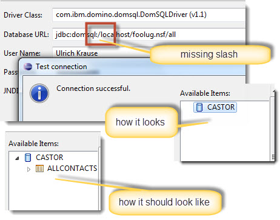280x220 pixels.
Task: Click the CASTOR database icon in lower tree
Action: (28, 158)
